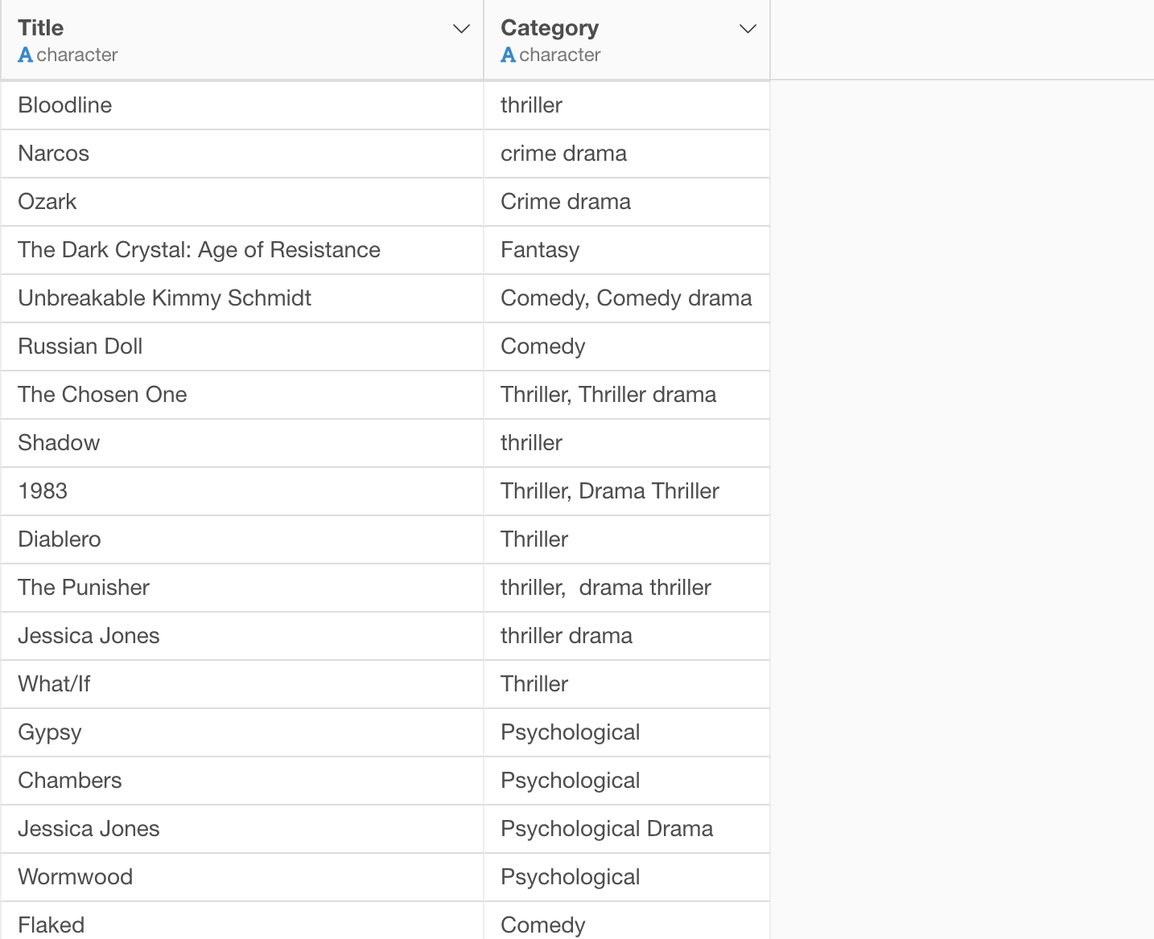Screen dimensions: 1154x939
Task: Click the Title column header
Action: [x=241, y=40]
